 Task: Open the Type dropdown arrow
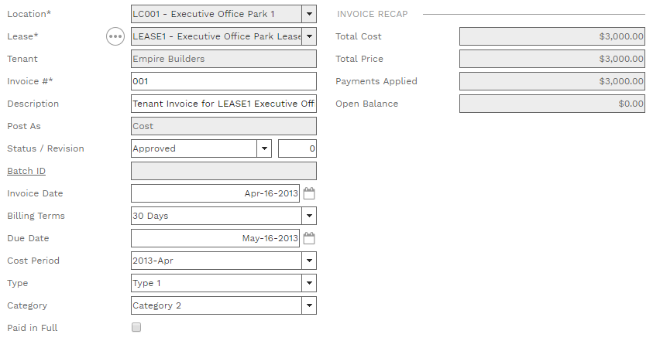pos(309,283)
